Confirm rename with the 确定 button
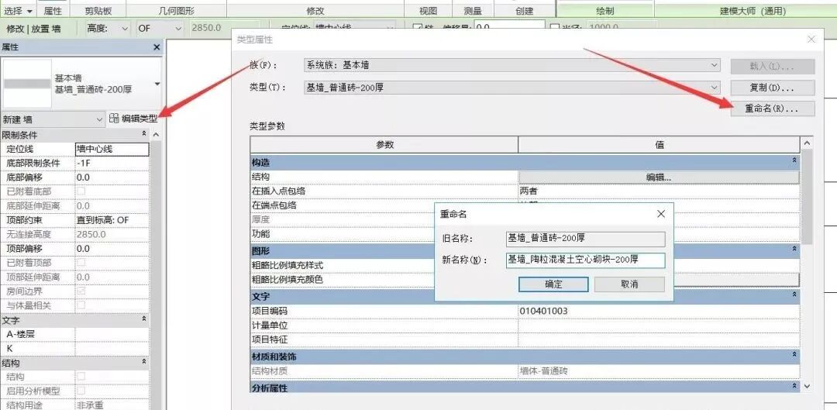 tap(553, 284)
